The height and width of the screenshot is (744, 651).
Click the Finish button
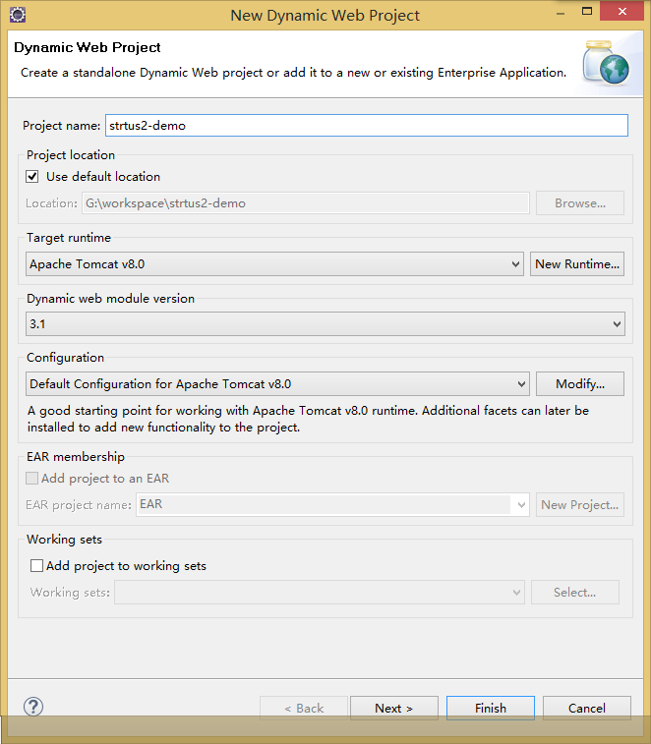tap(491, 708)
